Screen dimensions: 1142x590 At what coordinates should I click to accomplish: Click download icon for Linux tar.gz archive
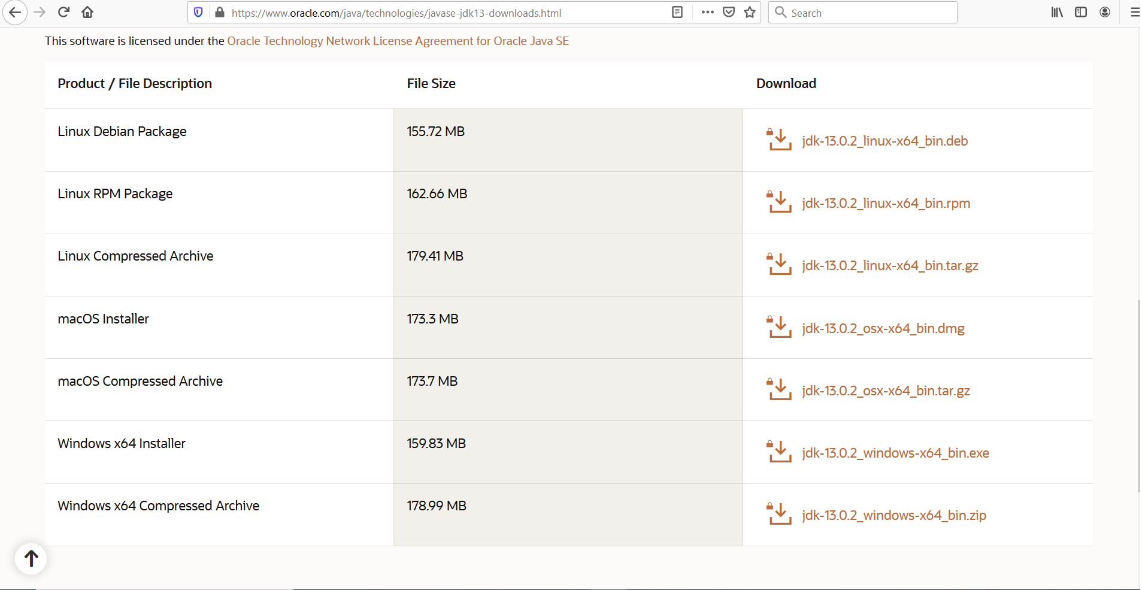(x=779, y=264)
